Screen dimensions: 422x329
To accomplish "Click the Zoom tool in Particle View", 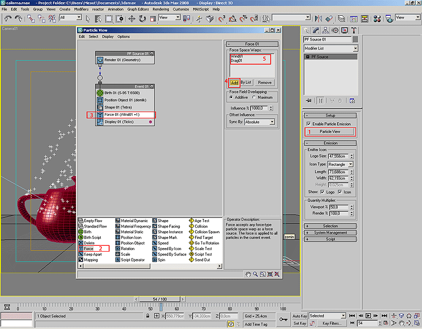I will coord(255,274).
